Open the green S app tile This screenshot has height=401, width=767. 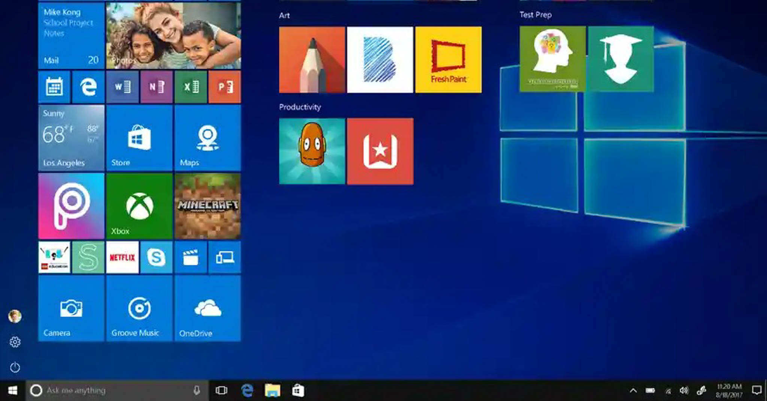click(88, 257)
